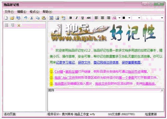Open a file using folder icon

coord(12,18)
